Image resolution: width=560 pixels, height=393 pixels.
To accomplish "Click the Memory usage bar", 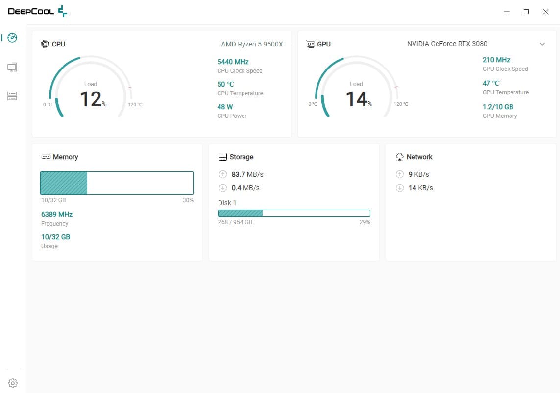I will (x=117, y=183).
